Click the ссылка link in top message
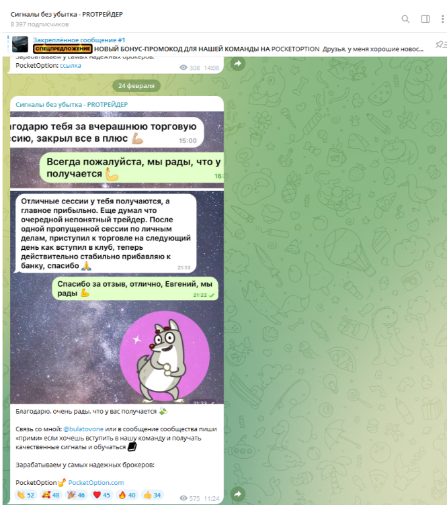The width and height of the screenshot is (447, 505). pos(71,65)
